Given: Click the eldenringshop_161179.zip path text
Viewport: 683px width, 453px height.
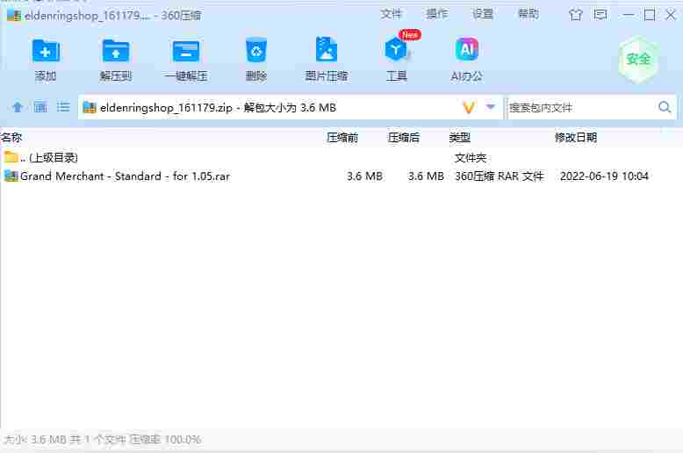Looking at the screenshot, I should tap(166, 108).
